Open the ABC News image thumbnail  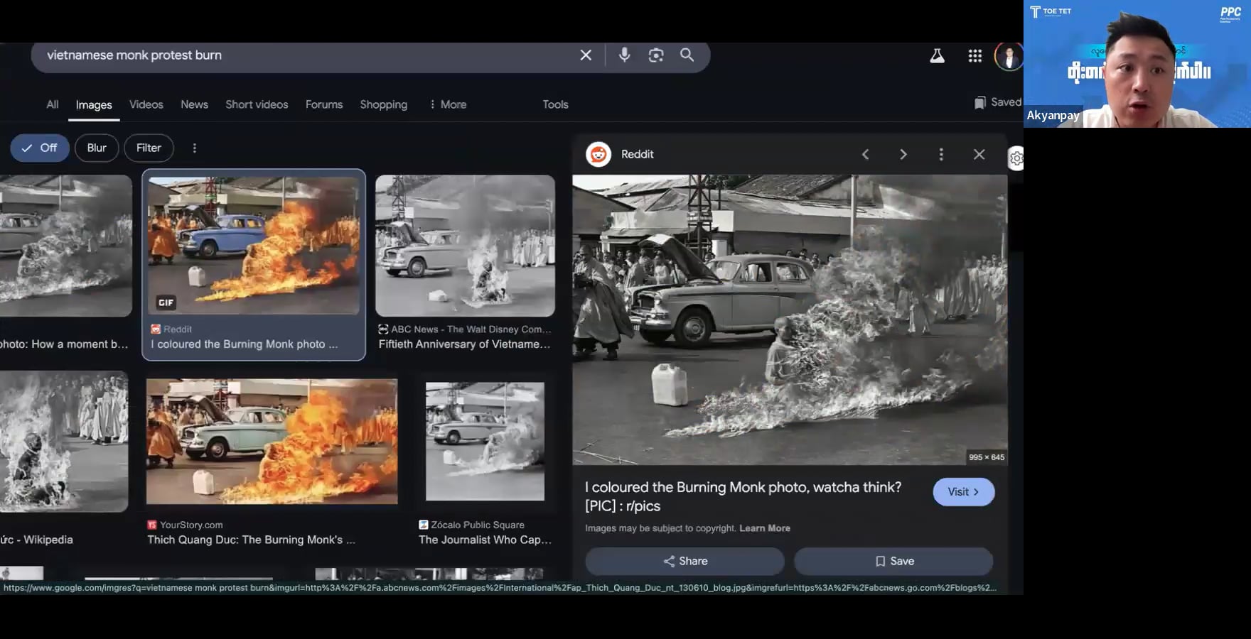[465, 246]
